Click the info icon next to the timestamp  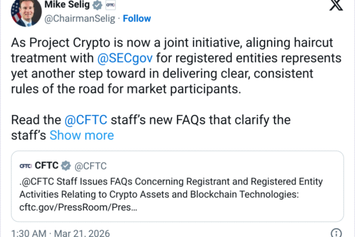[x=335, y=233]
